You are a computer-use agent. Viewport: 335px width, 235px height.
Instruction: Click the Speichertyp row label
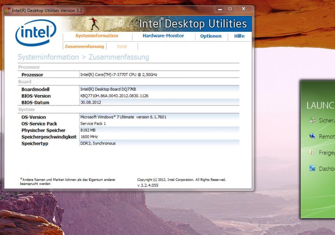click(35, 143)
